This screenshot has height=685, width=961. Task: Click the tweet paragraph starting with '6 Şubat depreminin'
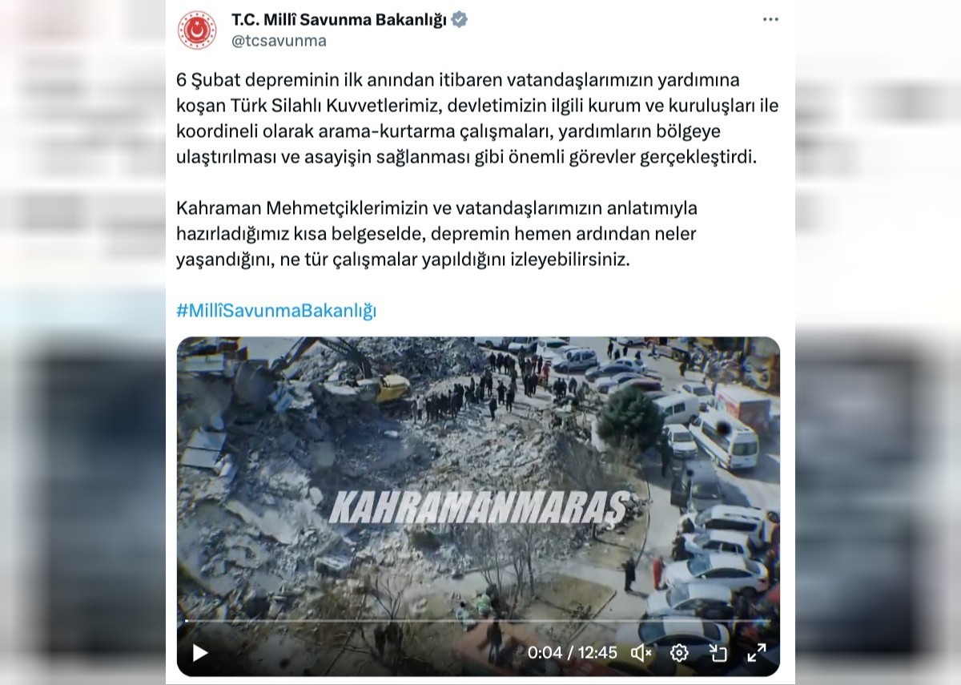pyautogui.click(x=477, y=119)
